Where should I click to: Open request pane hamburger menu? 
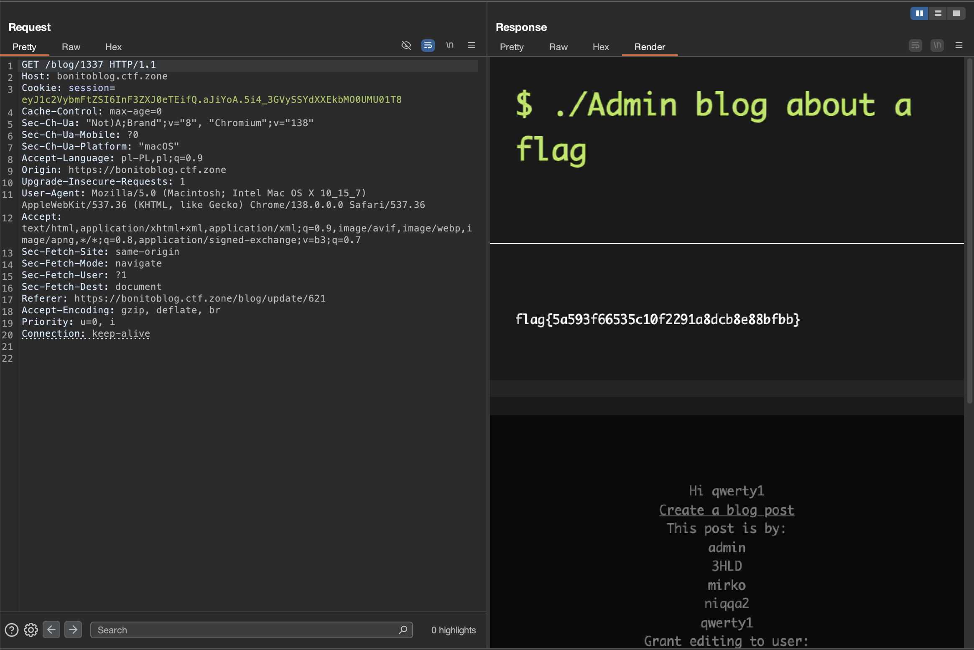[472, 45]
